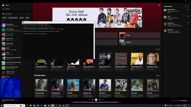Open the Etta James Mix card
Viewport: 191px width, 107px height.
click(x=41, y=88)
